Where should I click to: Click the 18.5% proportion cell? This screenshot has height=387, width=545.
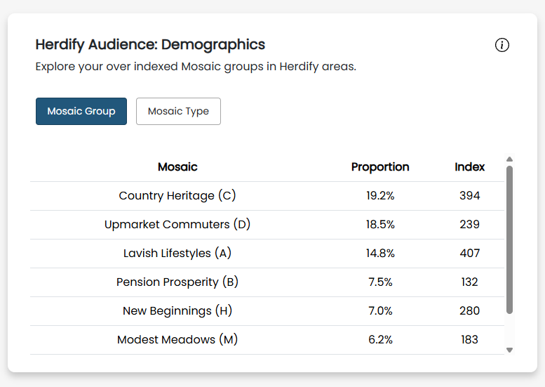coord(380,225)
